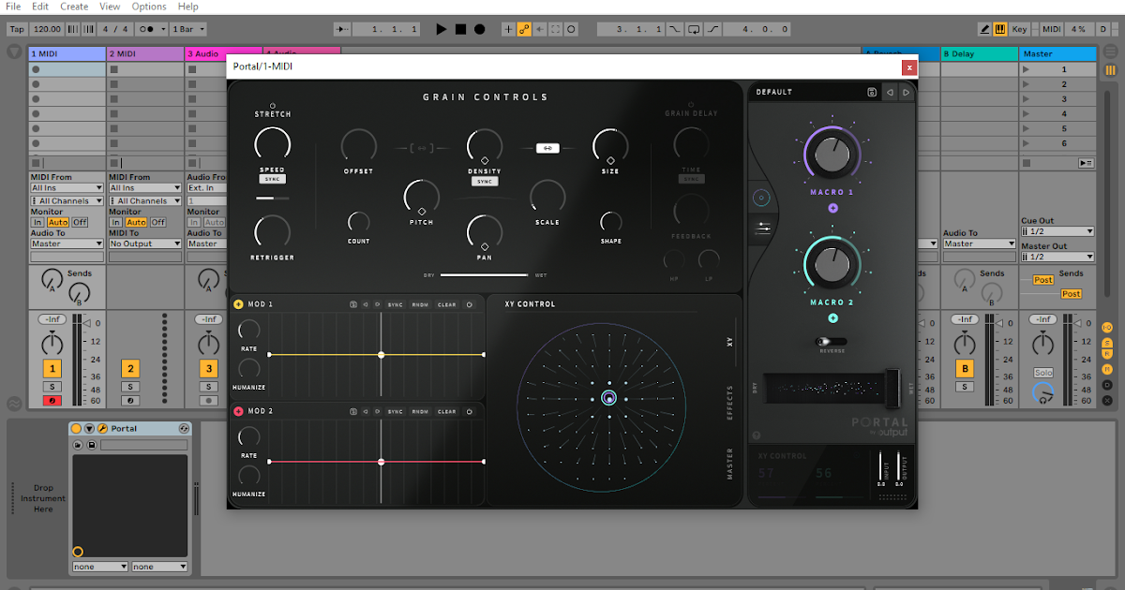Click the Portal preset save icon
The image size is (1125, 590).
872,92
